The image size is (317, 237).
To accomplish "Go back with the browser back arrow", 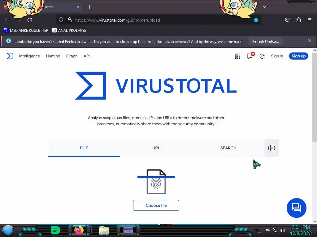I will click(x=7, y=20).
